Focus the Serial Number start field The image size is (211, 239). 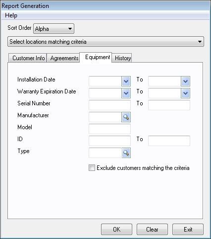pyautogui.click(x=109, y=105)
